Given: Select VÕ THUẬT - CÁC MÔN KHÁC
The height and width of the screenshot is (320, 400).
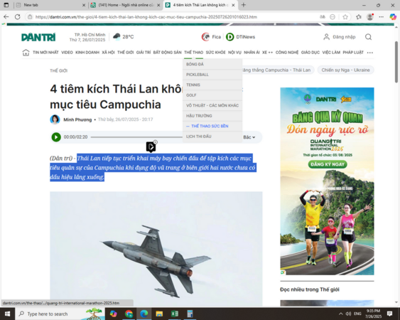Looking at the screenshot, I should pos(212,105).
